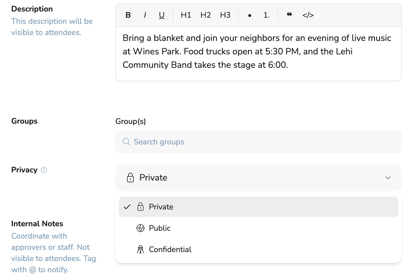Click the 'Groups' section label
Screen dimensions: 403x277
24,121
